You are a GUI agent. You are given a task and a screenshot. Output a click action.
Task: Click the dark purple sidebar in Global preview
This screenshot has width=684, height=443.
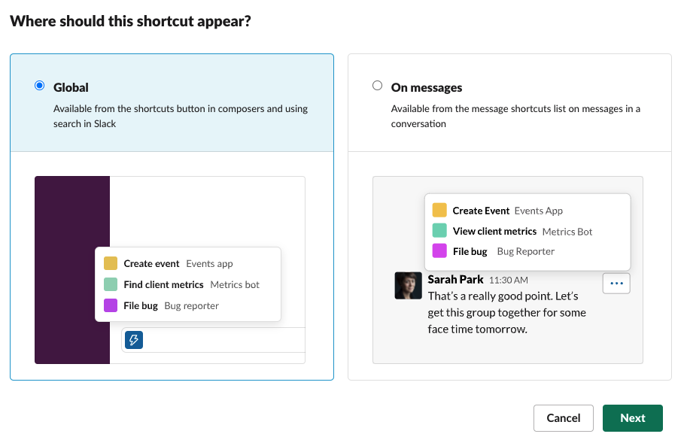(72, 270)
